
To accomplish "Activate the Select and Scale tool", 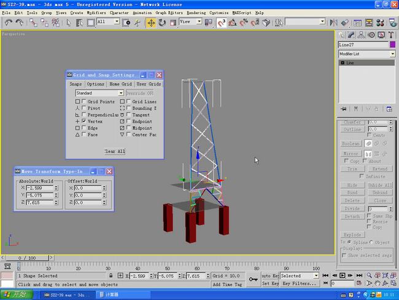I will 173,23.
